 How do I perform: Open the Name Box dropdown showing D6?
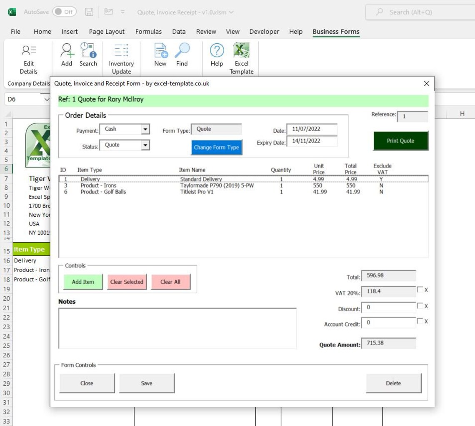pyautogui.click(x=46, y=99)
